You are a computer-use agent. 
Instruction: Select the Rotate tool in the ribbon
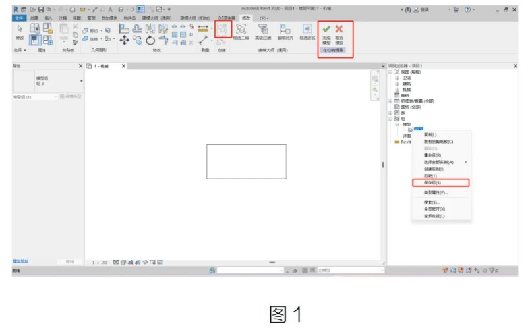click(x=150, y=40)
